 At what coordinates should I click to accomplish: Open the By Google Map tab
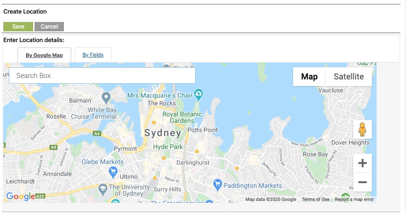pyautogui.click(x=44, y=55)
